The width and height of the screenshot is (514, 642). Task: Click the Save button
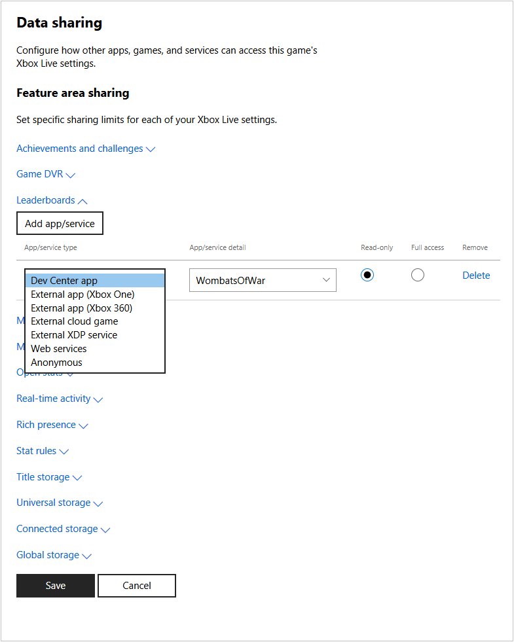pyautogui.click(x=56, y=586)
